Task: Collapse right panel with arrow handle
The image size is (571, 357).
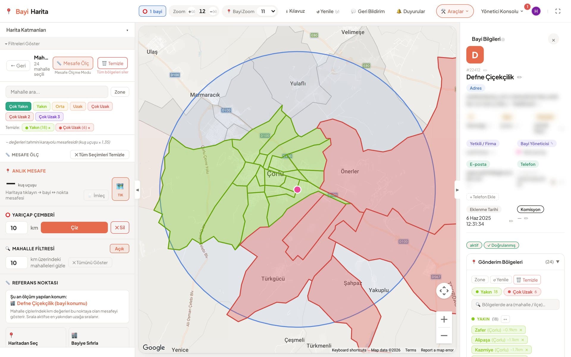Action: coord(457,190)
